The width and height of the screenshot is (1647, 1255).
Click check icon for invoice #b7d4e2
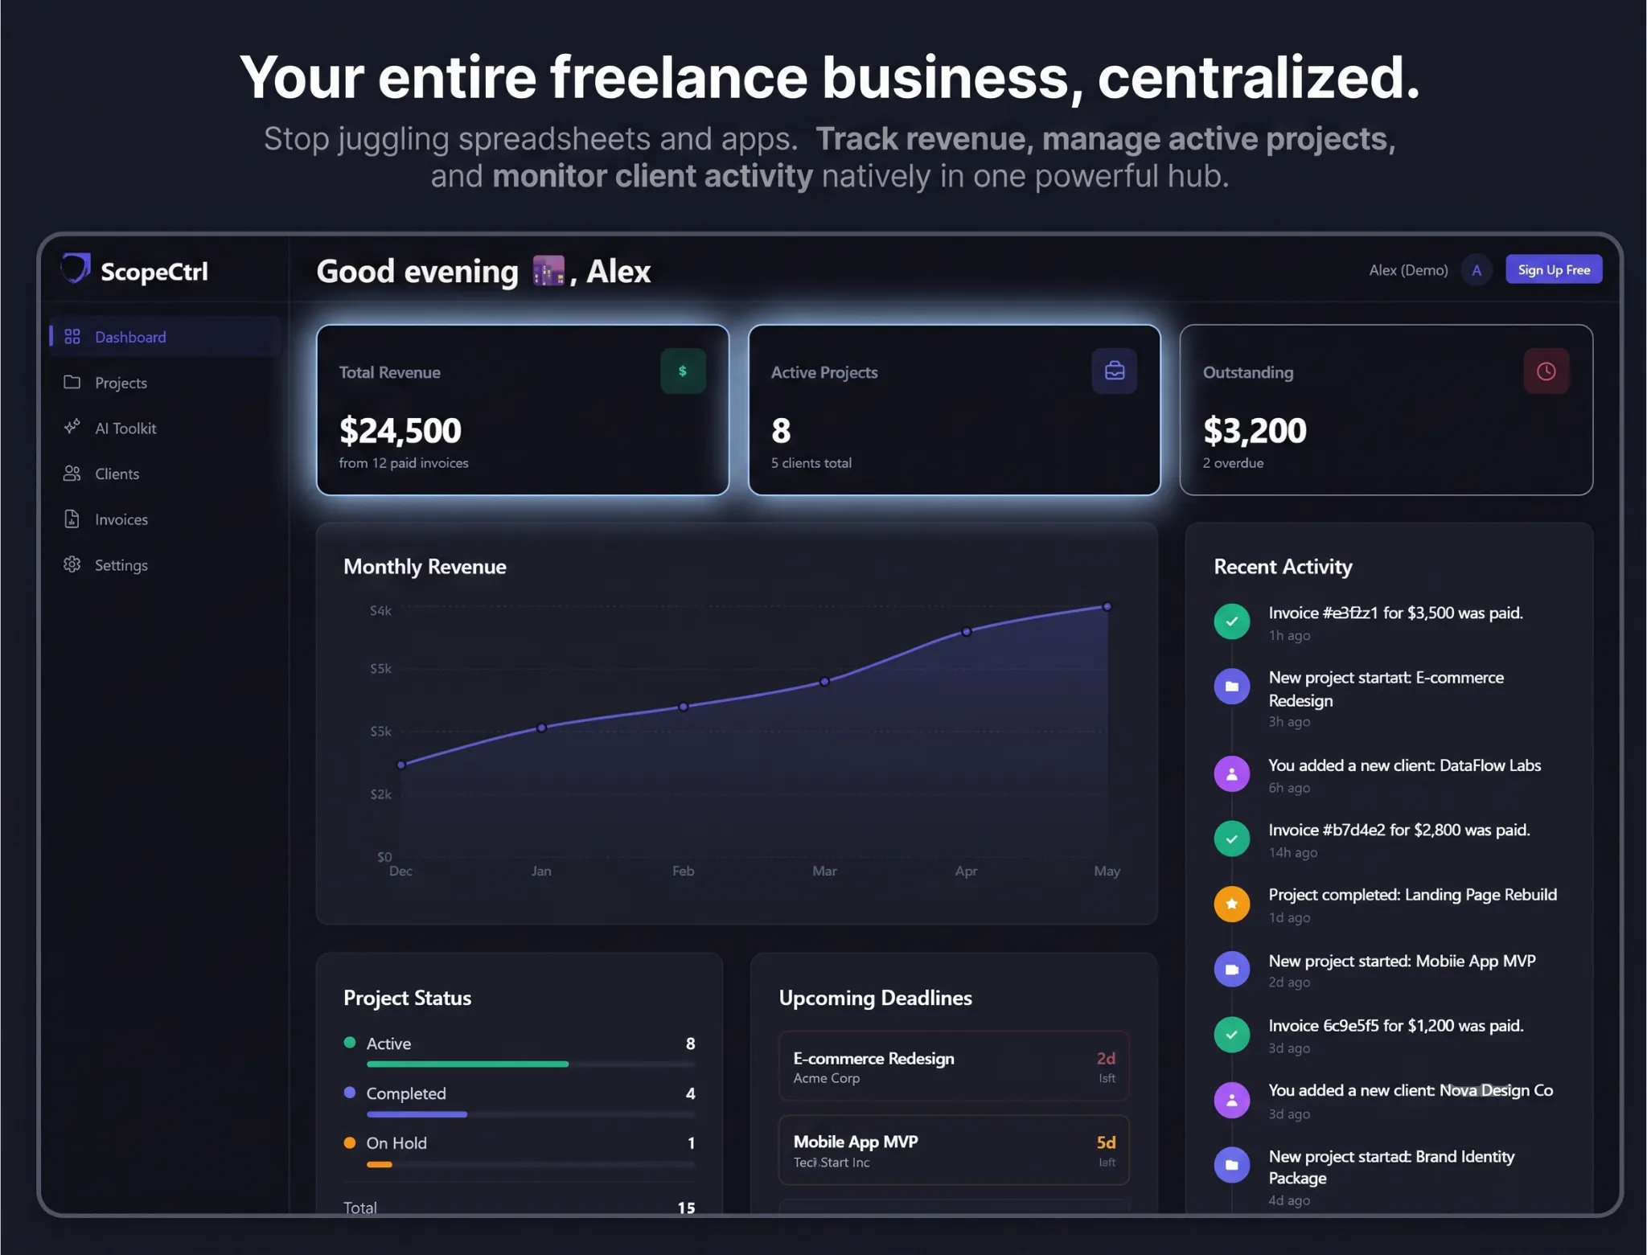(1232, 839)
